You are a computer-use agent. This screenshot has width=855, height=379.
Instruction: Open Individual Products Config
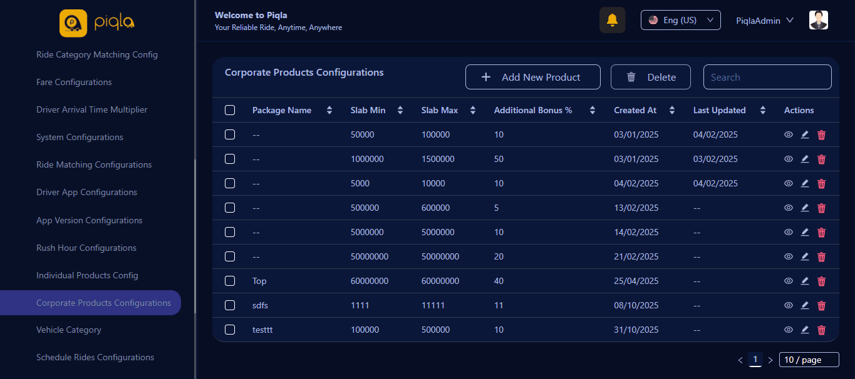coord(87,275)
